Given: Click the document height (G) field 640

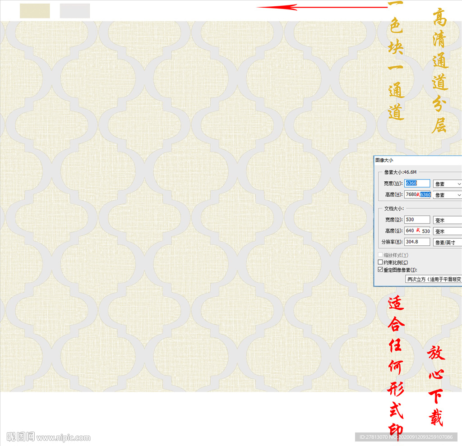Looking at the screenshot, I should (417, 230).
